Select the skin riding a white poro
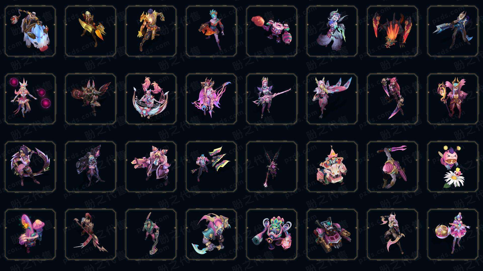 click(x=30, y=31)
